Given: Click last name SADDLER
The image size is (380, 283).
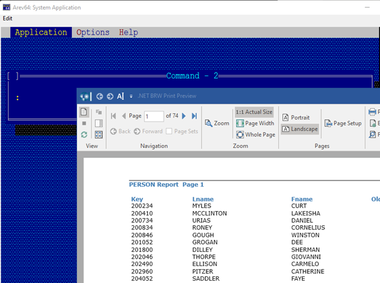Looking at the screenshot, I should (206, 279).
